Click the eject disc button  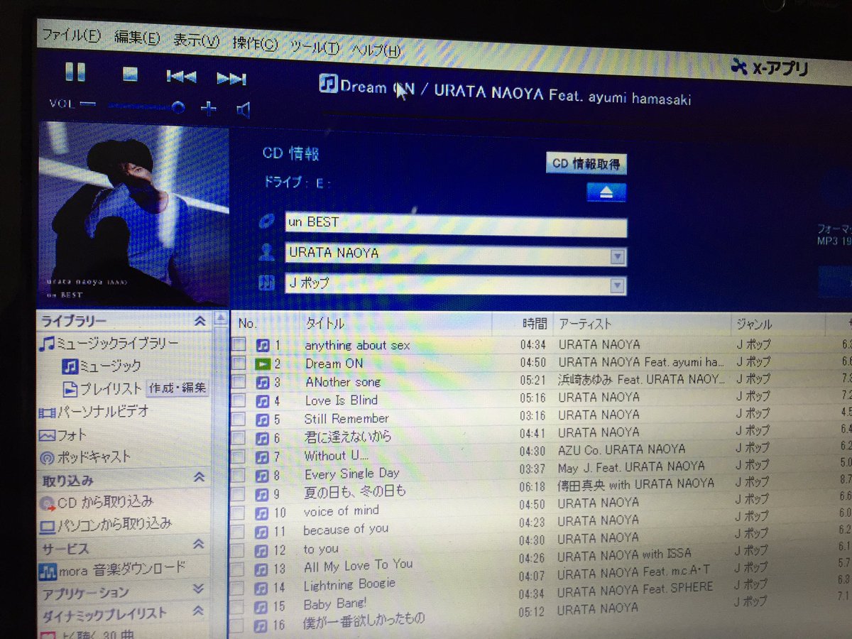(606, 192)
